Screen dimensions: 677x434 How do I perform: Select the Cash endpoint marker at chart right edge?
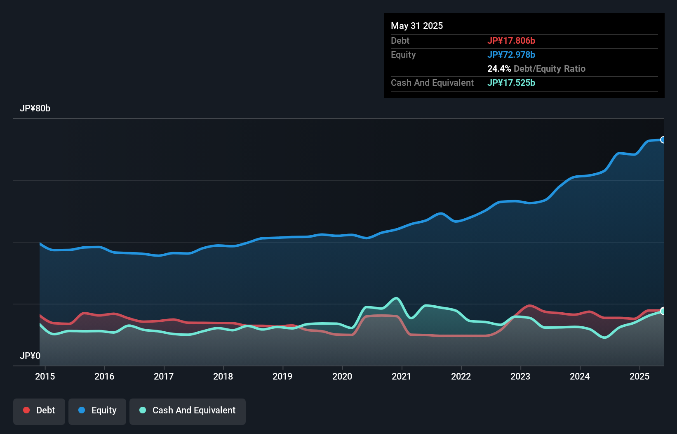tap(663, 311)
